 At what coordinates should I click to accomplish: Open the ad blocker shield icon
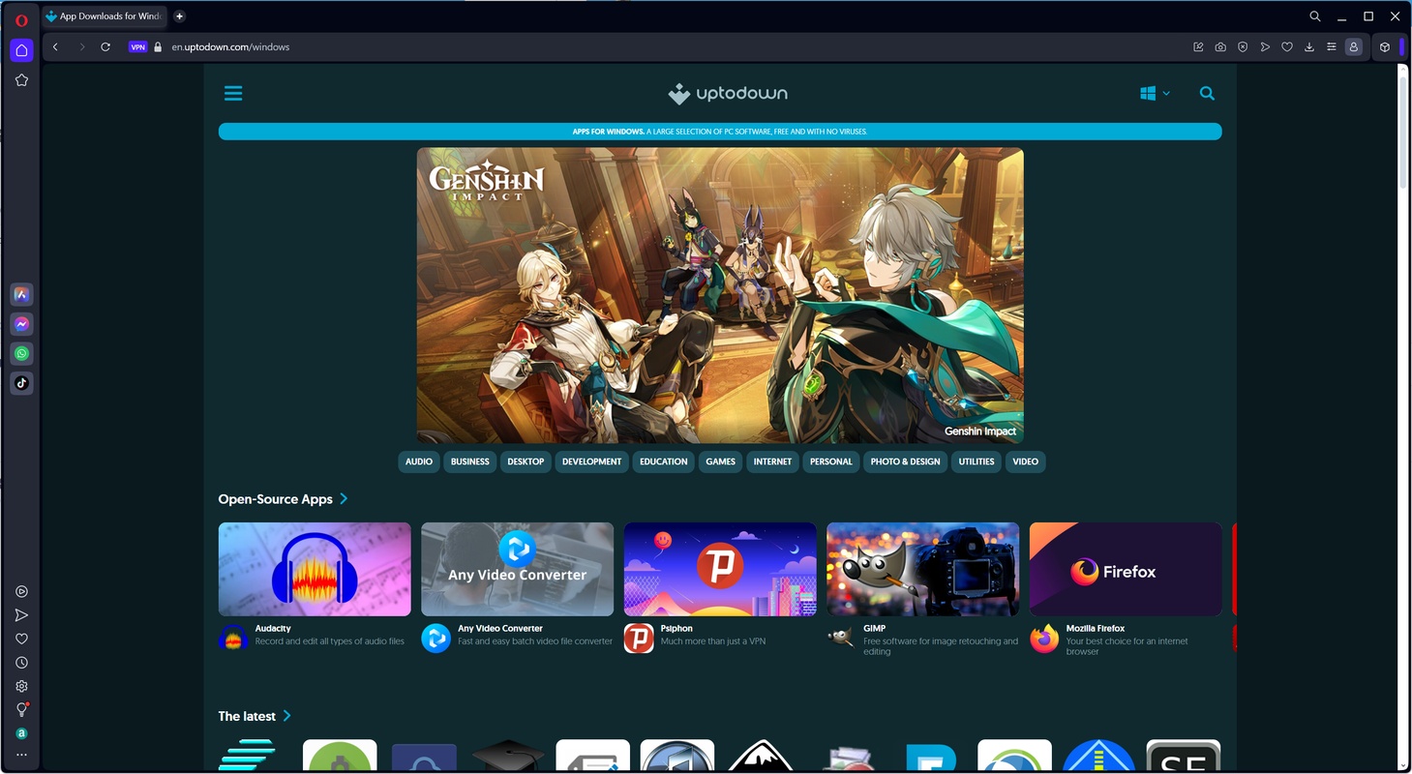tap(1243, 46)
